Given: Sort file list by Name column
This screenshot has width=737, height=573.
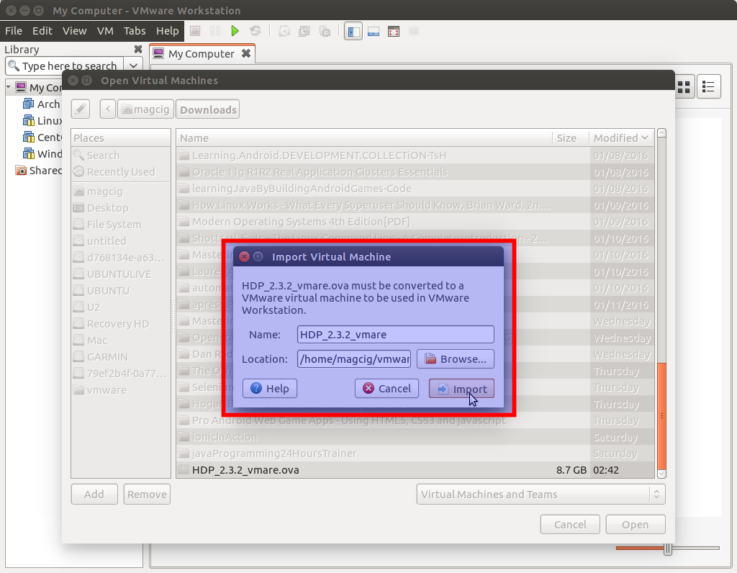Looking at the screenshot, I should (x=364, y=138).
